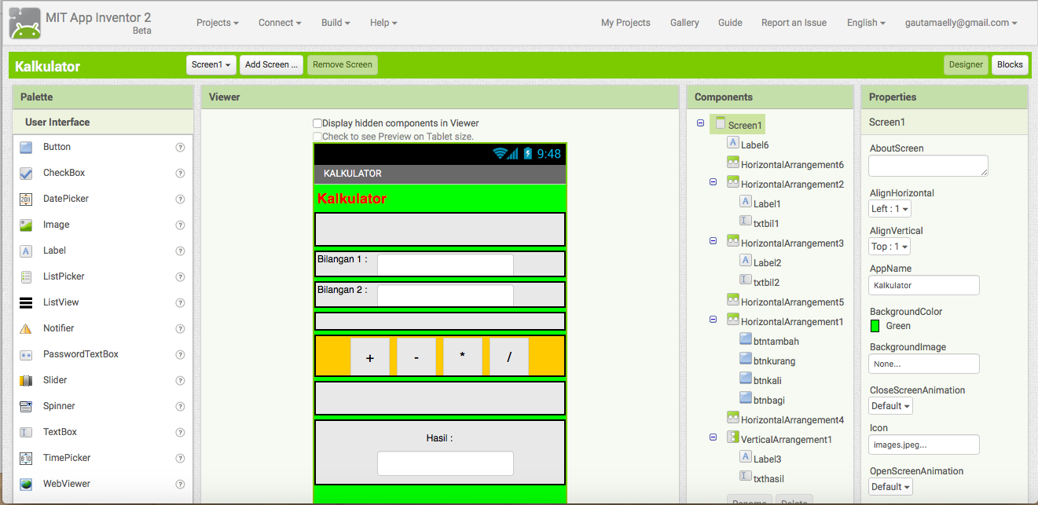Viewport: 1038px width, 505px height.
Task: Open the Gallery page
Action: [684, 23]
